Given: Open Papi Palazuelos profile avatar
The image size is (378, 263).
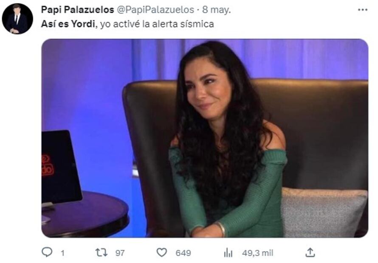Looking at the screenshot, I should [x=17, y=19].
